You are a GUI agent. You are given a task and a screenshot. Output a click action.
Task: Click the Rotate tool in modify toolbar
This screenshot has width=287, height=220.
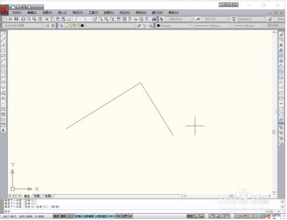point(281,66)
